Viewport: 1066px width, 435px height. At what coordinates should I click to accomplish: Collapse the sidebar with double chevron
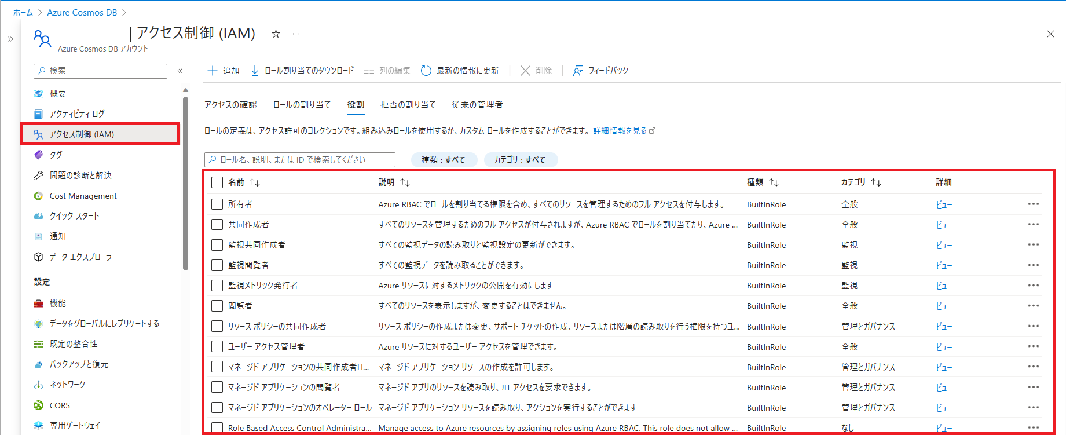(x=180, y=71)
